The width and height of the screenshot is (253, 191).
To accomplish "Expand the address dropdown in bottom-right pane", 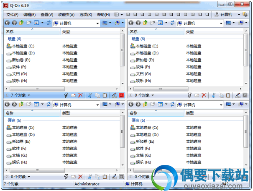I will pyautogui.click(x=221, y=105).
